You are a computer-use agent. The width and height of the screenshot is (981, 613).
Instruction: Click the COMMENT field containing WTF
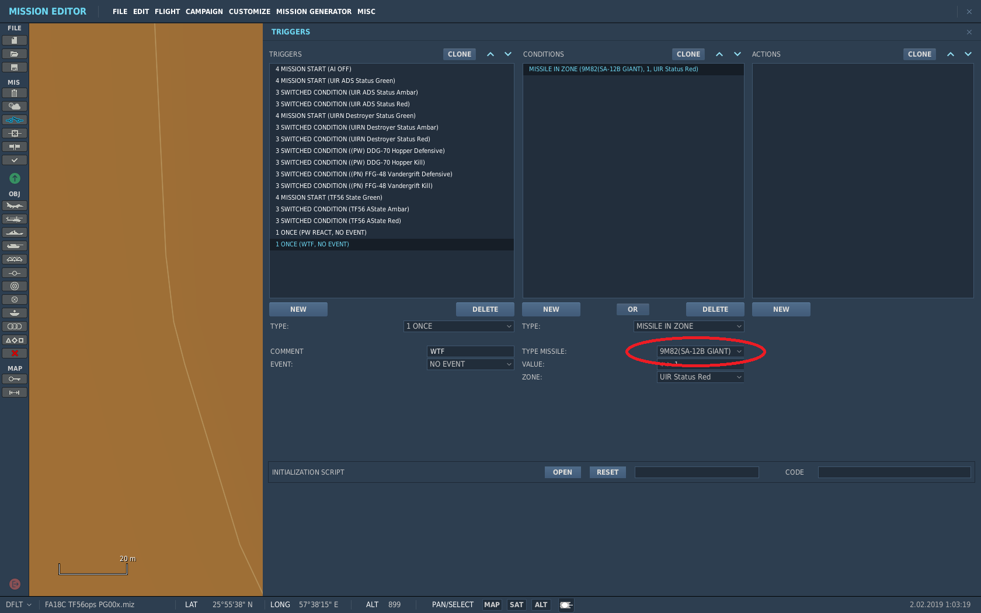coord(470,351)
